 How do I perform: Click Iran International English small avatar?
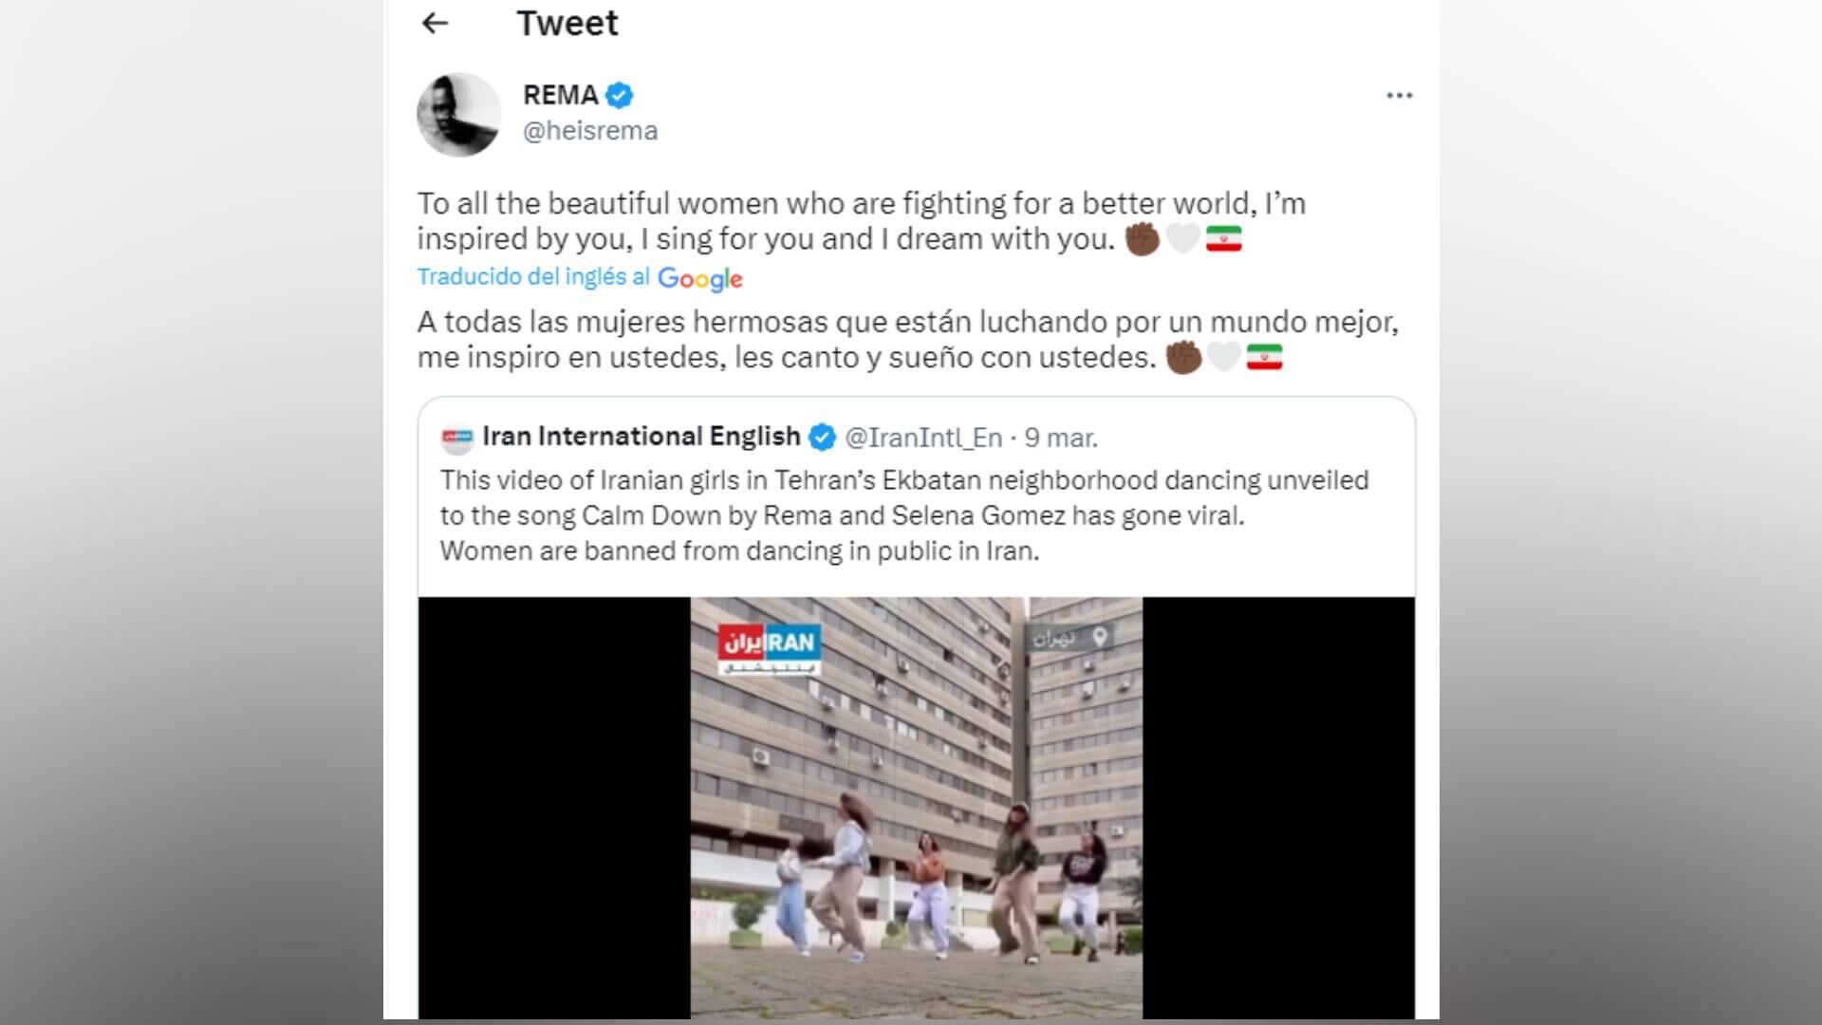456,438
